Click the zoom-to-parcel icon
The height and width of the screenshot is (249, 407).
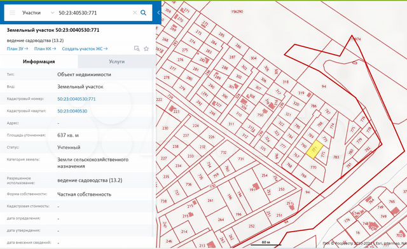(137, 48)
